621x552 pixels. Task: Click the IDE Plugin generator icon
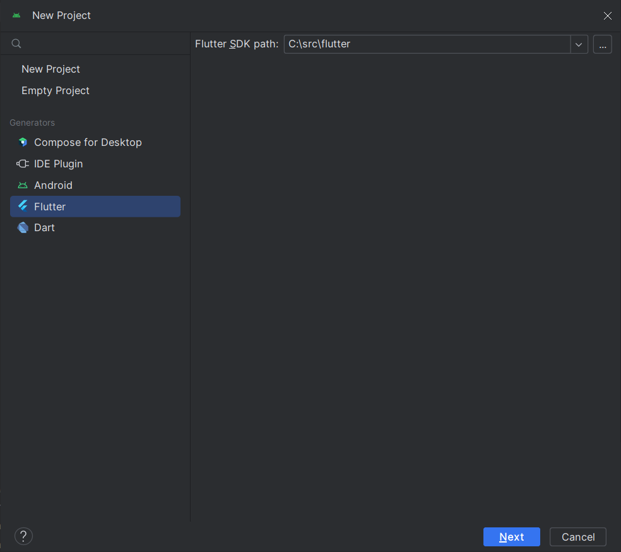(x=23, y=164)
